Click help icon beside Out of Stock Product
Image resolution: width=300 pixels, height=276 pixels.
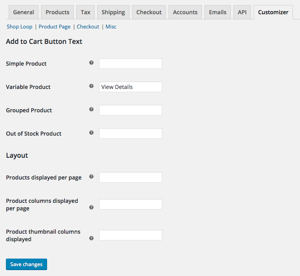point(91,133)
